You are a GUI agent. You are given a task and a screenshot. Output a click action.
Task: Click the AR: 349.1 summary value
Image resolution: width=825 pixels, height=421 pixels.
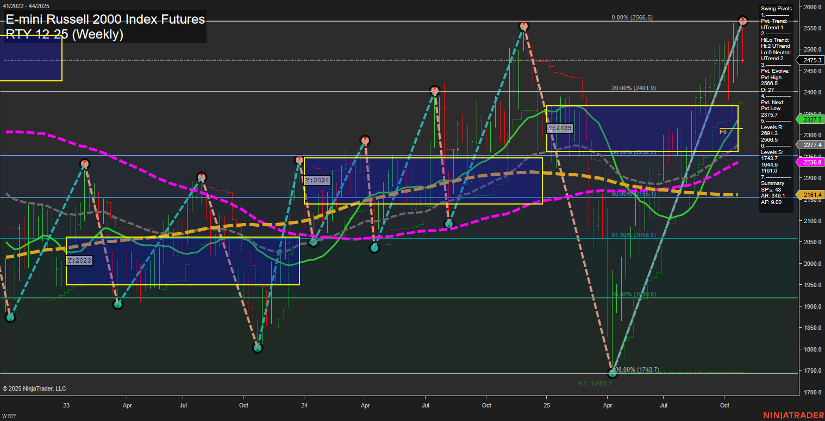pyautogui.click(x=773, y=196)
